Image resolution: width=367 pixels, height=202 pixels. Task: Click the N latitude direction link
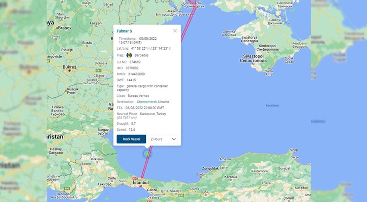pos(148,48)
